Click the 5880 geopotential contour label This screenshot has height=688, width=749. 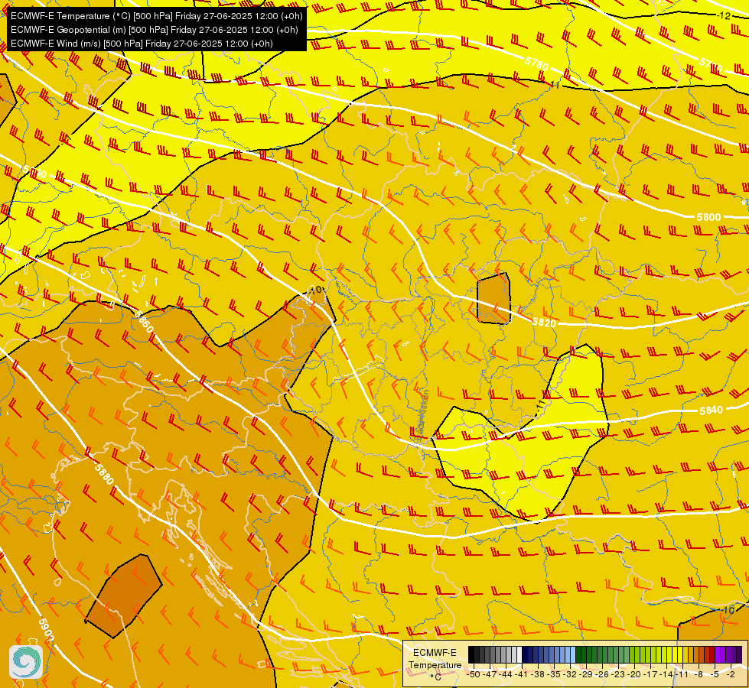coord(104,474)
